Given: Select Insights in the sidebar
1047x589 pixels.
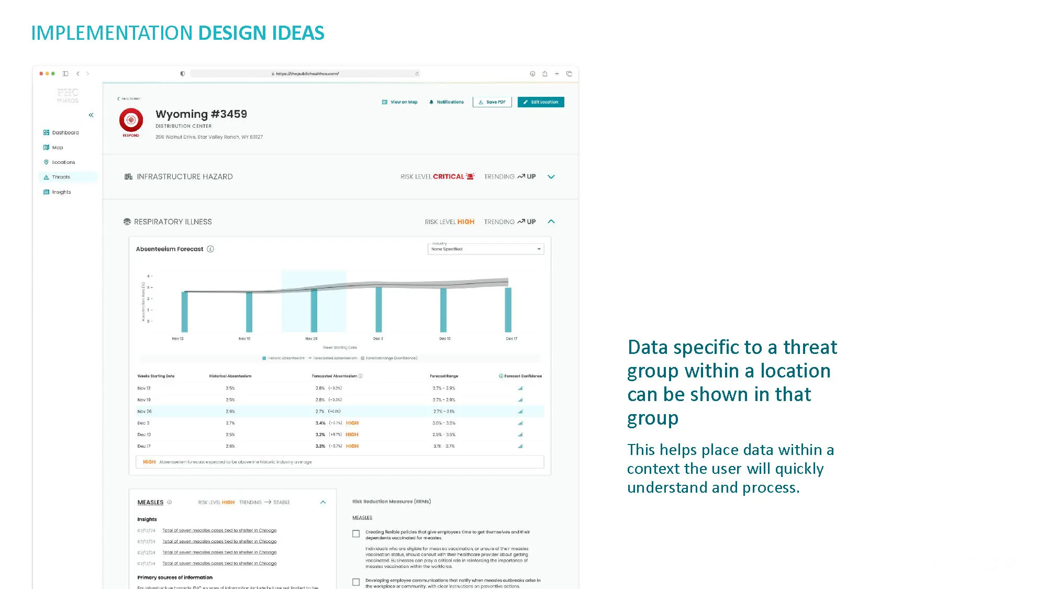Looking at the screenshot, I should (61, 192).
